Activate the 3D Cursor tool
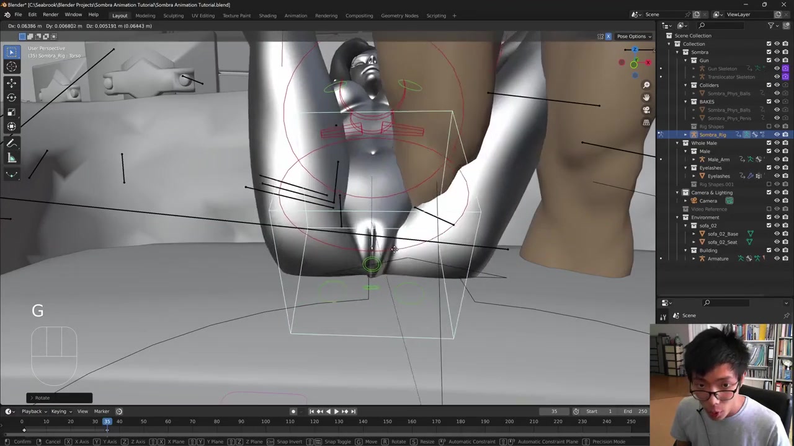 pyautogui.click(x=11, y=67)
